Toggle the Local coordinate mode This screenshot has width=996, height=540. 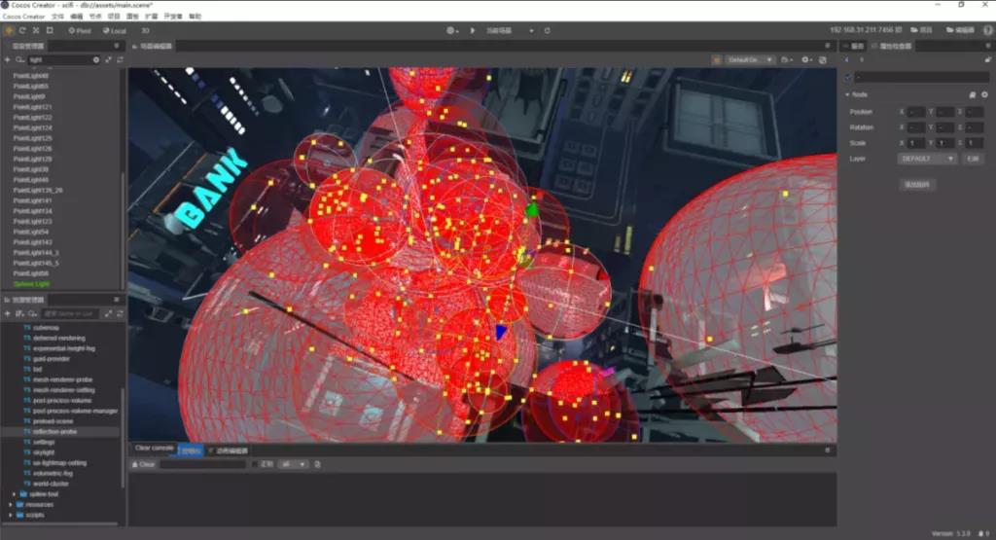pos(114,30)
